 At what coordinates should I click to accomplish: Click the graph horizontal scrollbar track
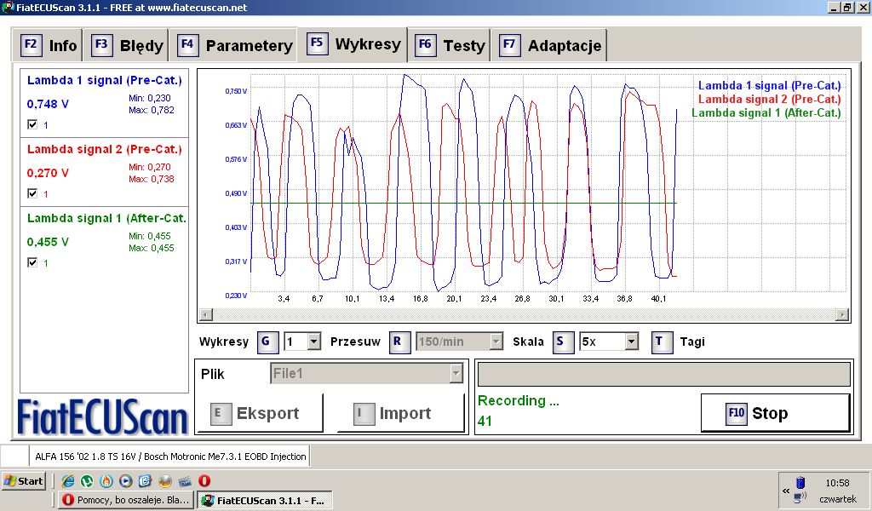pos(523,314)
